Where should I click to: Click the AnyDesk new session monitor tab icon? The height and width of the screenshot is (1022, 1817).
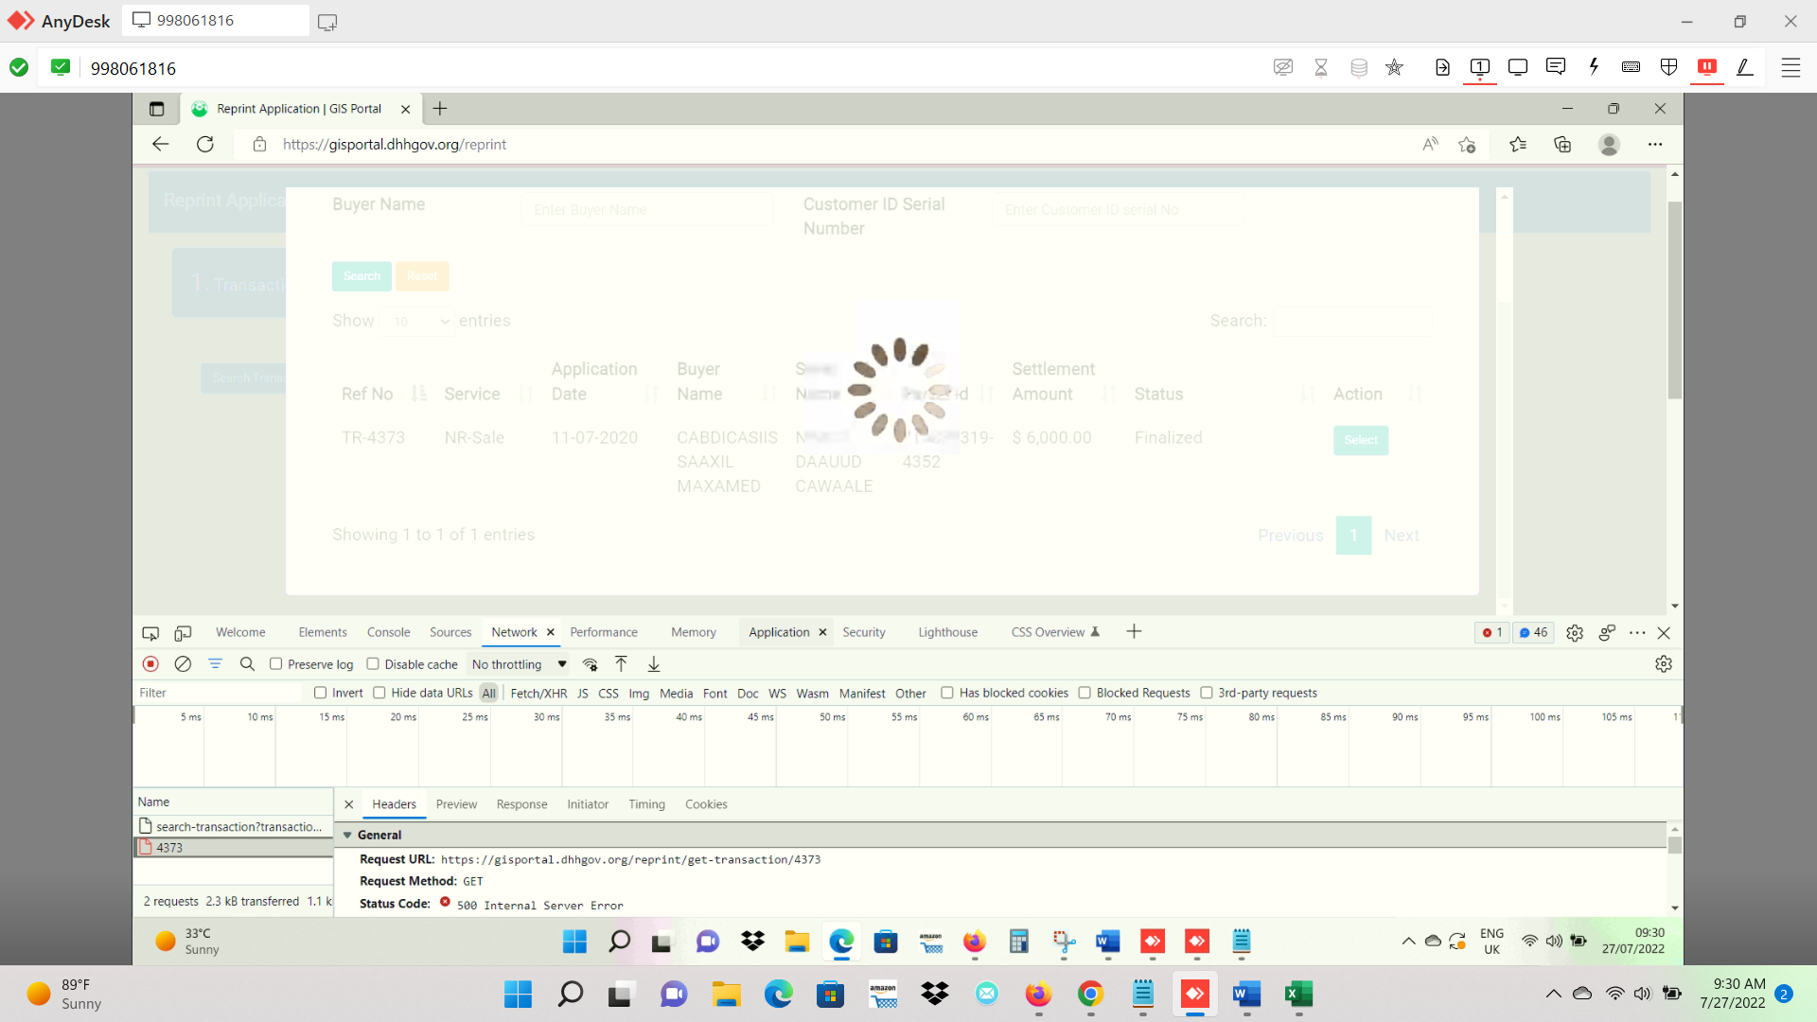[327, 22]
